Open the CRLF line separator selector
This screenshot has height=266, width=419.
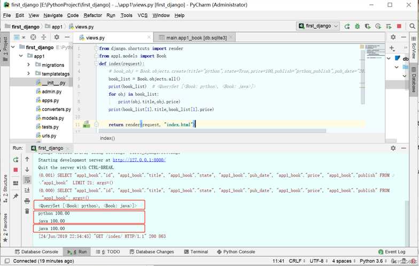point(297,261)
